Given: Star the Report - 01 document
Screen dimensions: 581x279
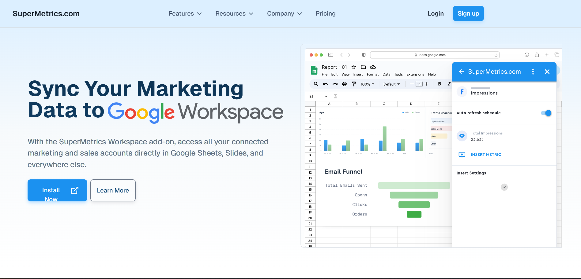Looking at the screenshot, I should 354,67.
